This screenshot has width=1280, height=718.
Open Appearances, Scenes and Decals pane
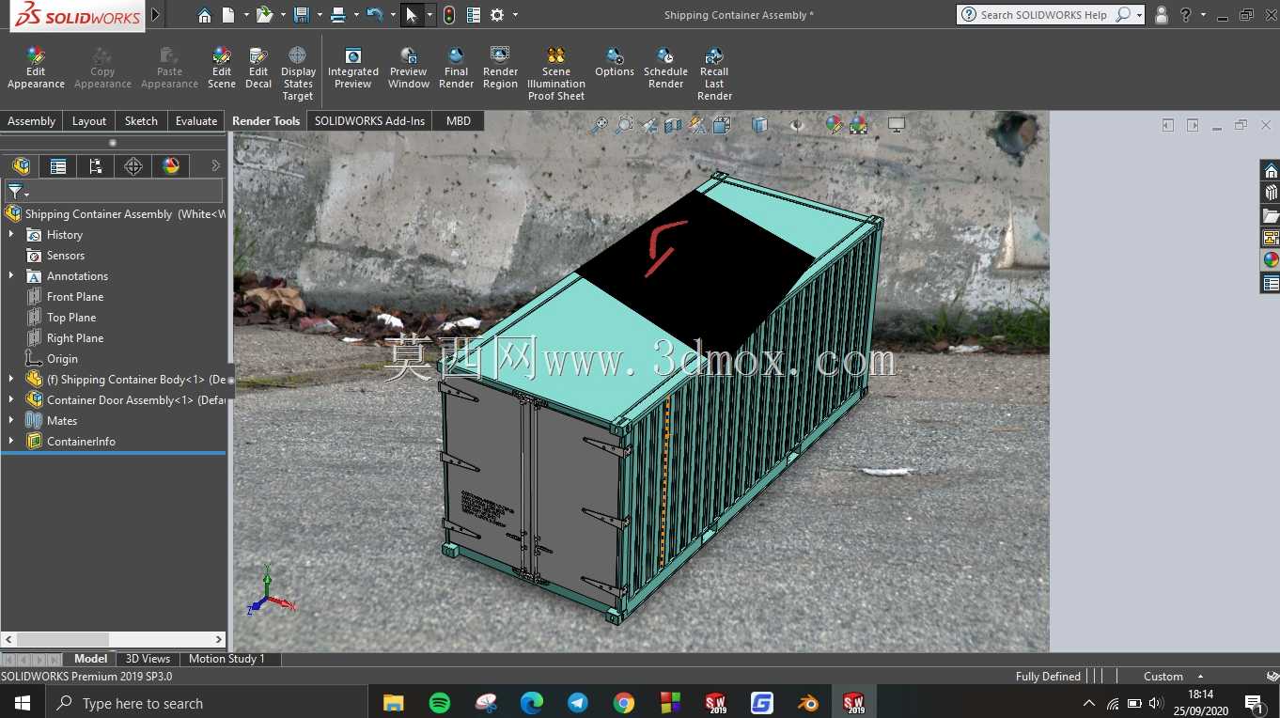pos(1271,260)
